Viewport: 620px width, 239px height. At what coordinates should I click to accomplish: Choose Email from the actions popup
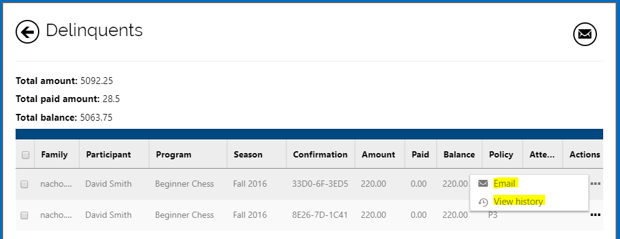pyautogui.click(x=505, y=184)
